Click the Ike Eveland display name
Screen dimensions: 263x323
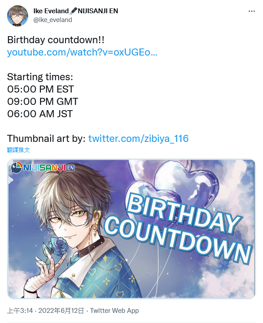51,11
